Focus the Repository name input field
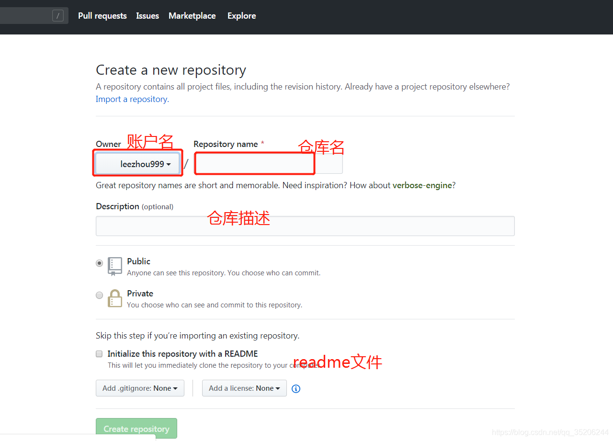Viewport: 613px width, 441px height. coord(268,164)
